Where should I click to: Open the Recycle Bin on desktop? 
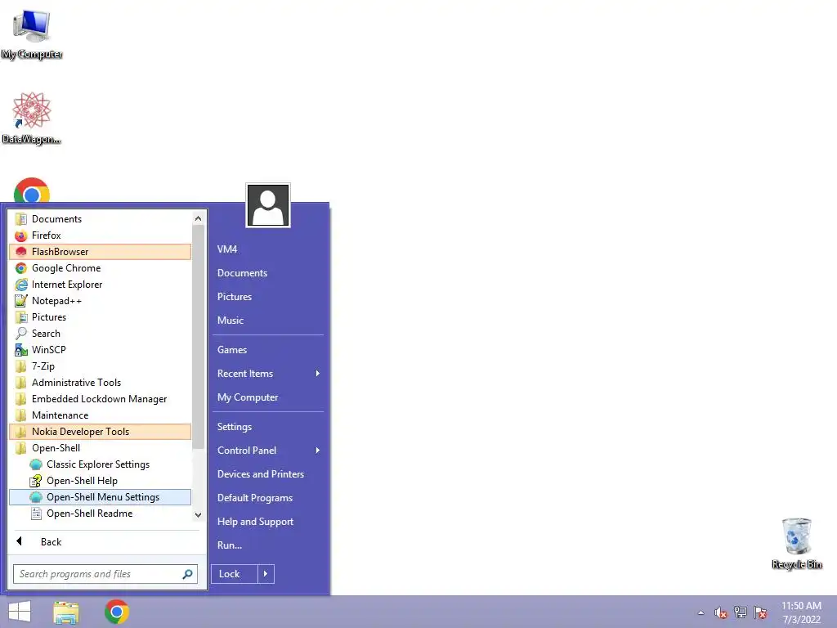coord(797,543)
